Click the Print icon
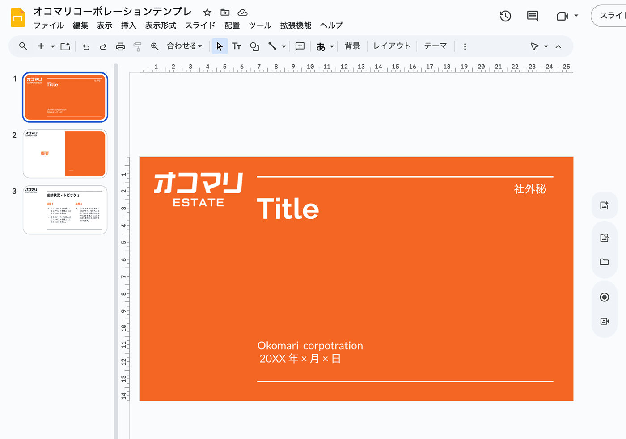The height and width of the screenshot is (439, 626). (120, 46)
